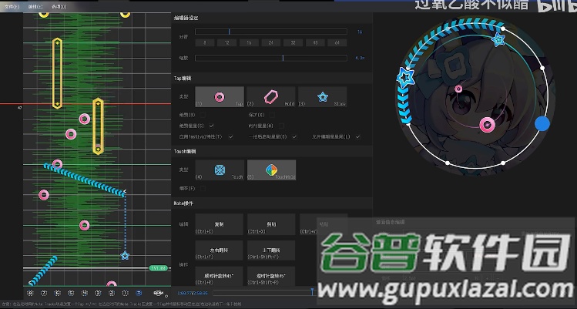The width and height of the screenshot is (577, 309).
Task: Select the Slide star note type
Action: (x=323, y=97)
